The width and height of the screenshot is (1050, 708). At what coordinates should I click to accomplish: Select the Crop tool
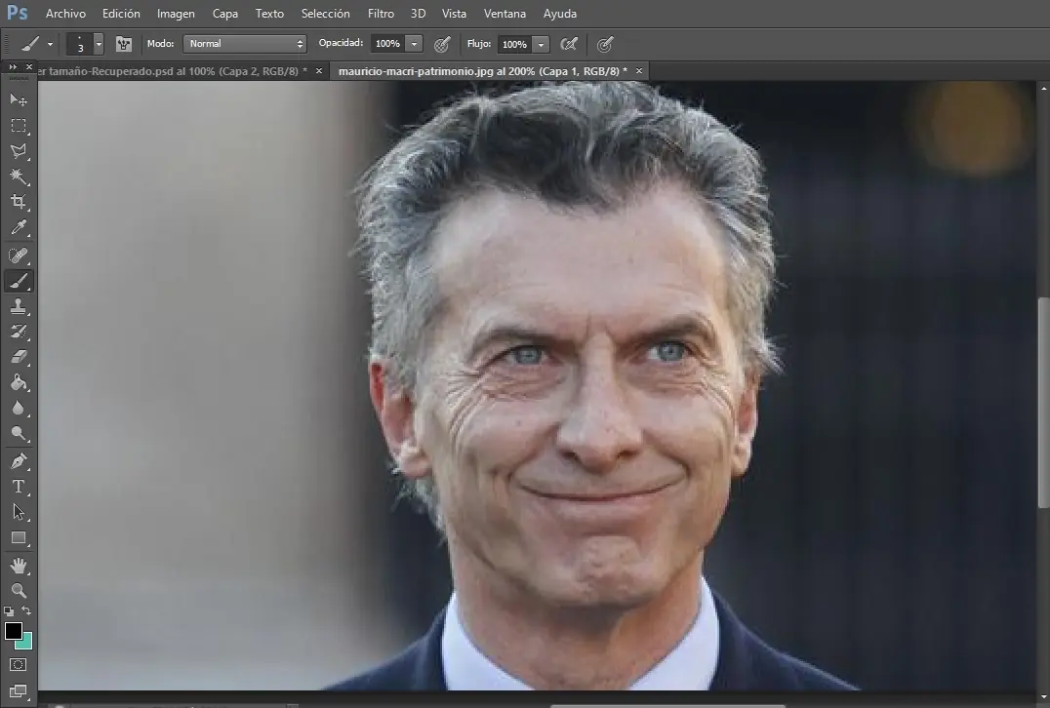point(19,203)
